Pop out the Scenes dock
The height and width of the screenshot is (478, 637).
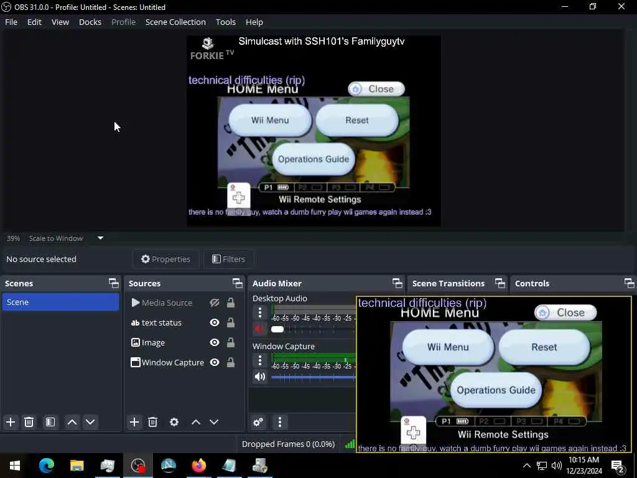(114, 283)
